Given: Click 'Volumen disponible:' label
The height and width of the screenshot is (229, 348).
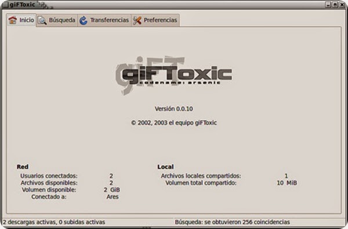Looking at the screenshot, I should [x=49, y=190].
